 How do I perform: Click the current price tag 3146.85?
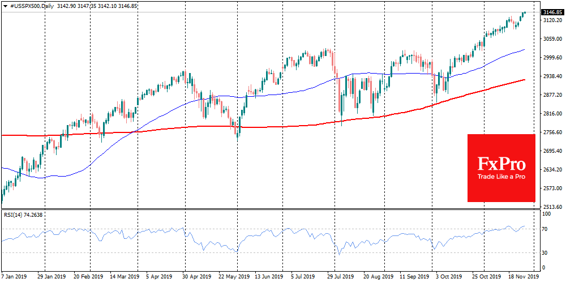tap(551, 12)
